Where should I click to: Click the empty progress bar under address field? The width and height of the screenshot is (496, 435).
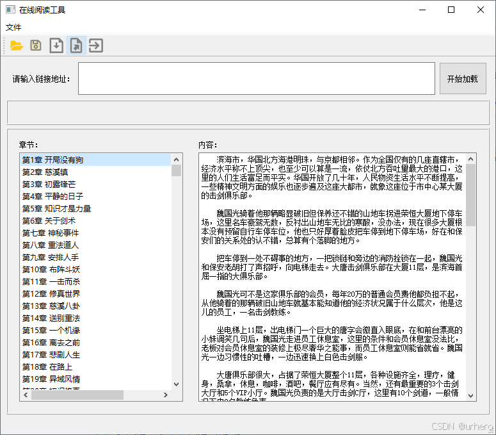click(248, 112)
